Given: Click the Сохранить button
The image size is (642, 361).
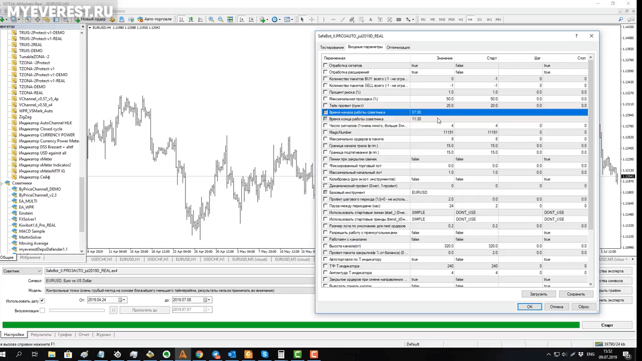Looking at the screenshot, I should (x=576, y=294).
